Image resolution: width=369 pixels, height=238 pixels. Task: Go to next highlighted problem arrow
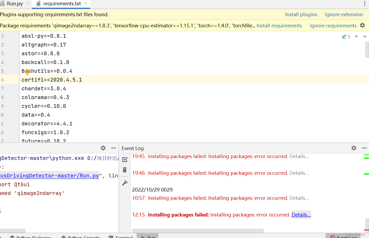(x=364, y=36)
